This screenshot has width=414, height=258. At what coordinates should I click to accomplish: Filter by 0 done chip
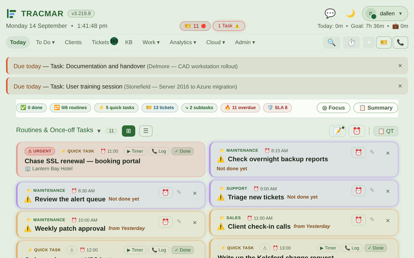click(31, 107)
